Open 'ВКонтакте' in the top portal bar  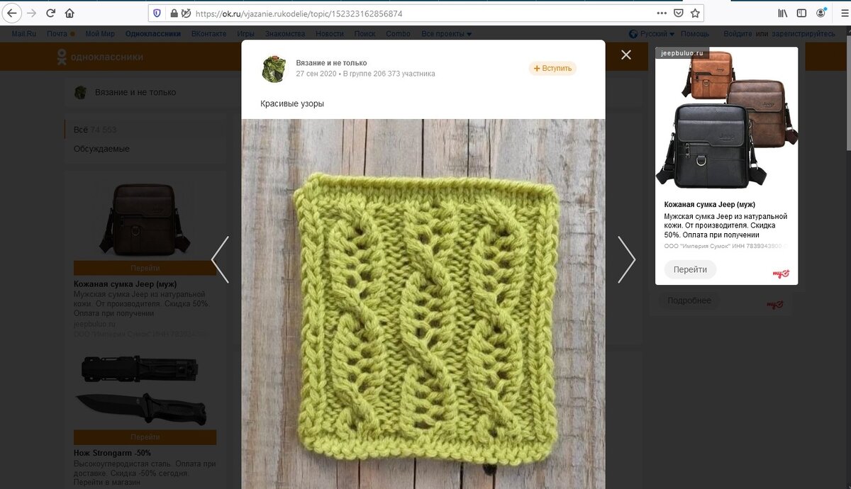(208, 33)
